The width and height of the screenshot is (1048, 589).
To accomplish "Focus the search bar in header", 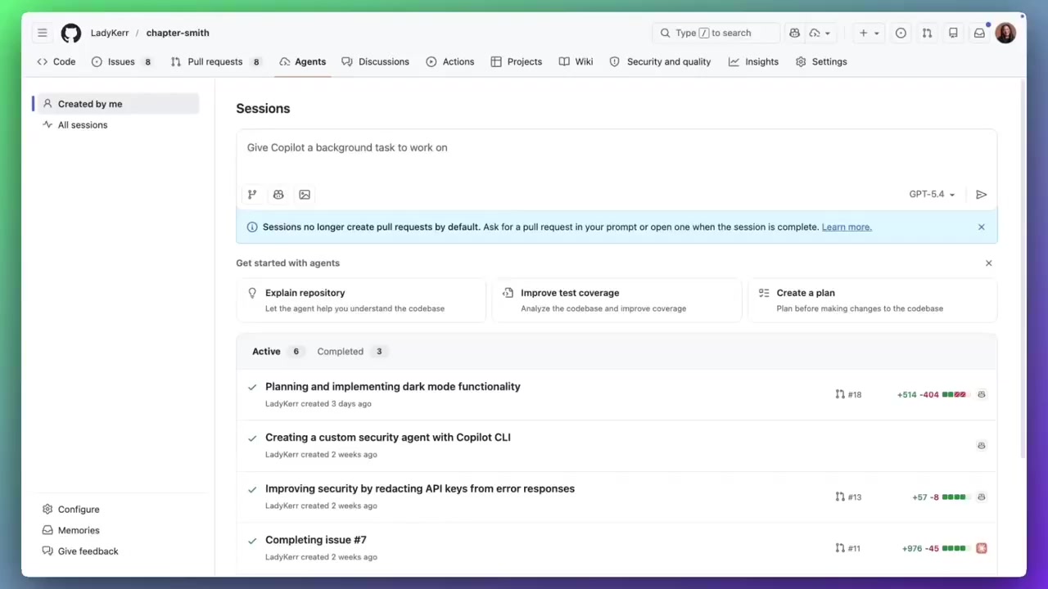I will tap(716, 33).
